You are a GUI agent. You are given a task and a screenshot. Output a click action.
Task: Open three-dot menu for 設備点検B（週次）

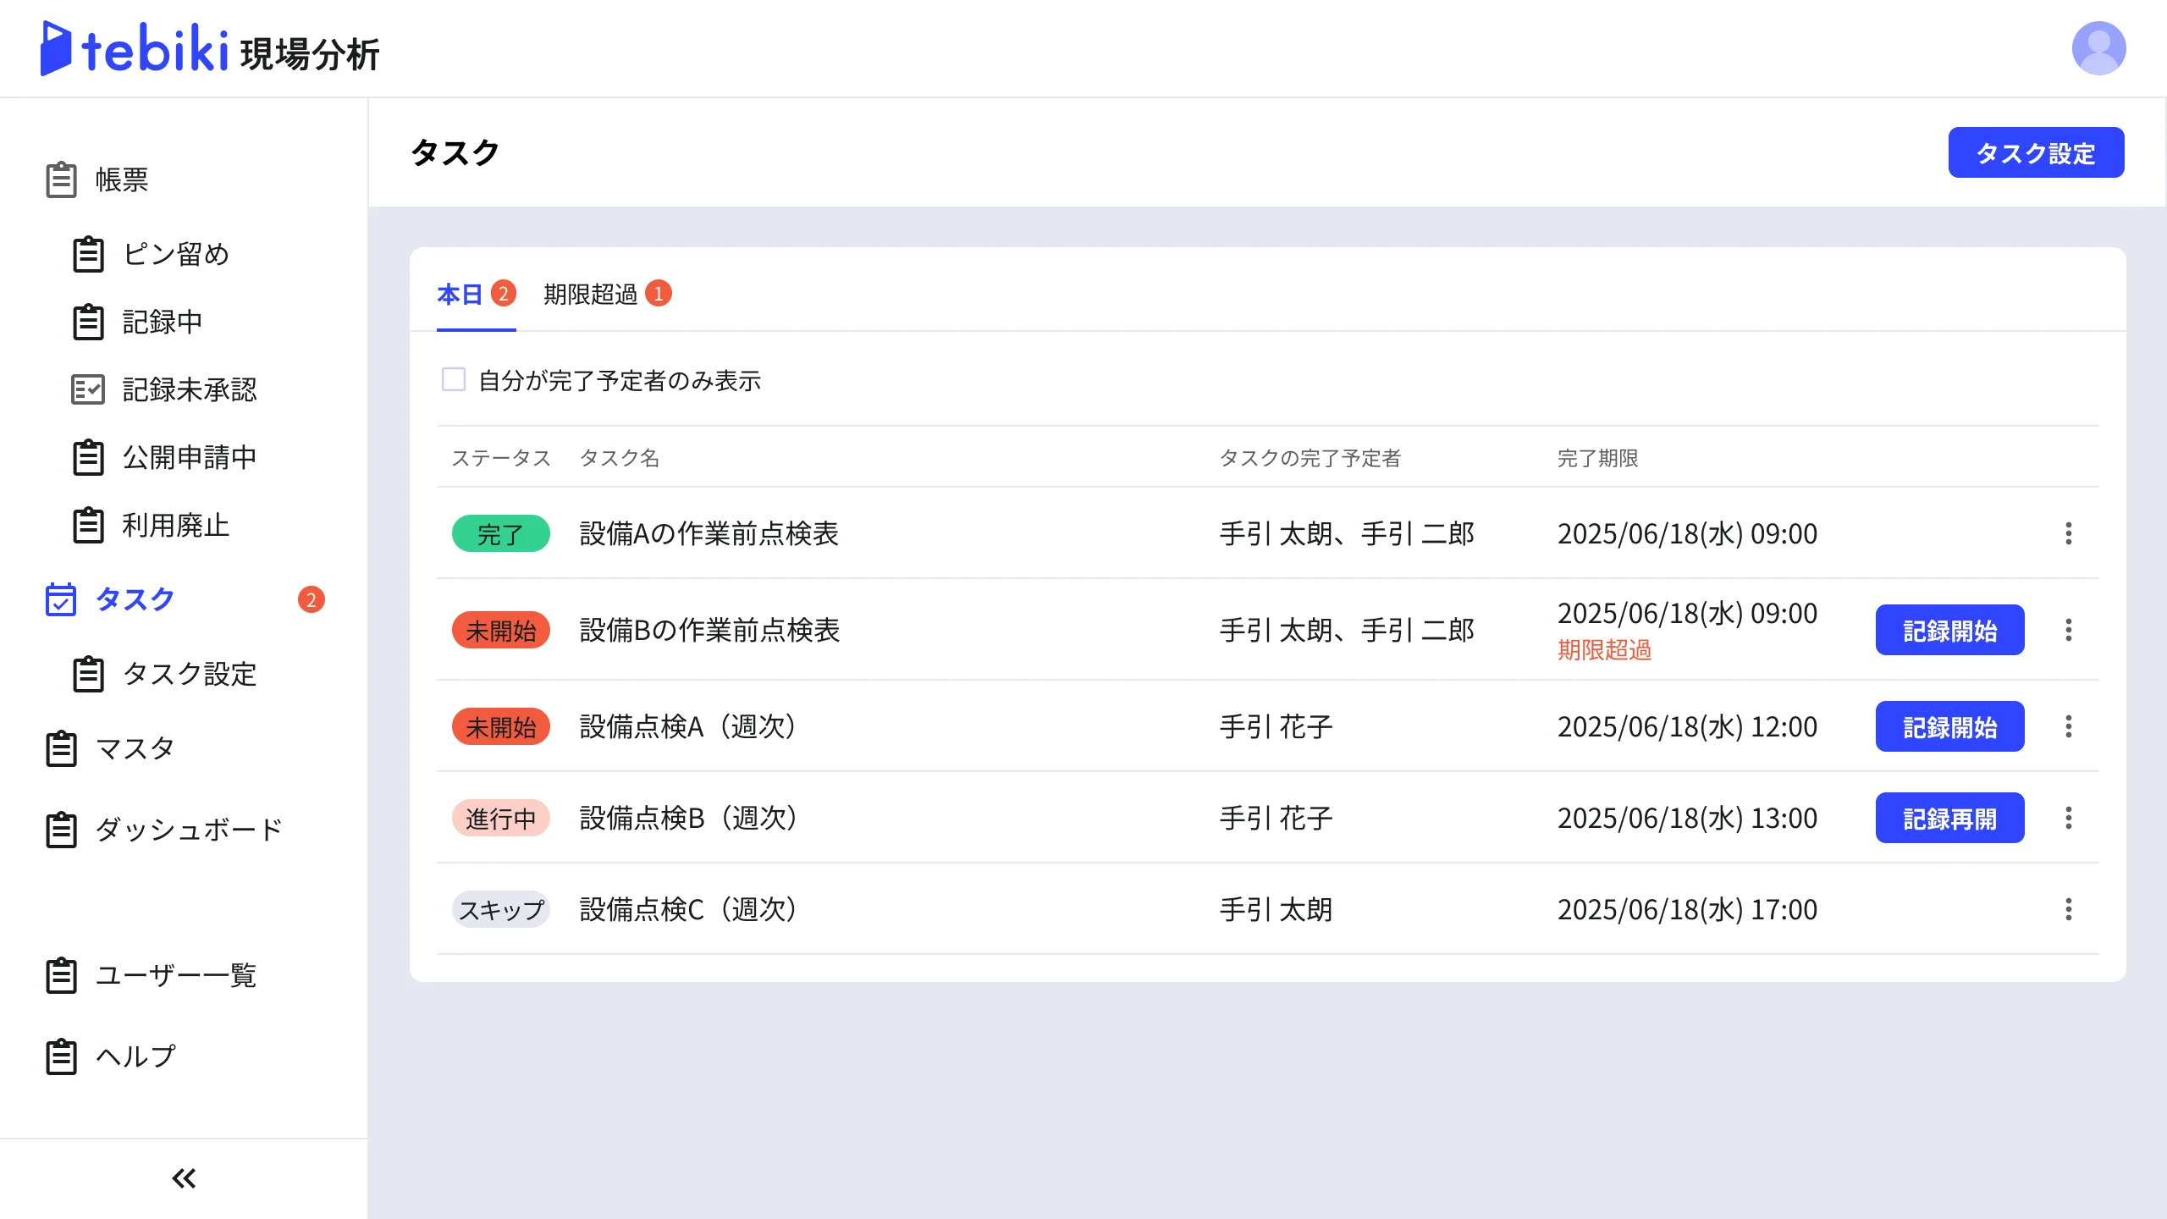(2068, 818)
